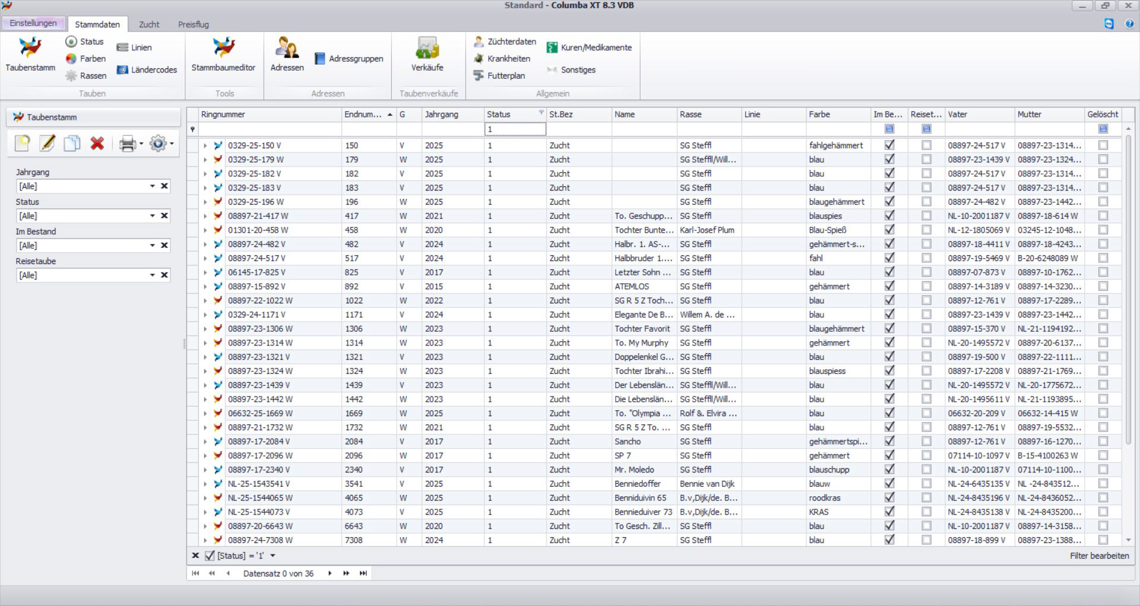This screenshot has width=1140, height=606.
Task: Open the Stammbaumeditor tool
Action: tap(223, 55)
